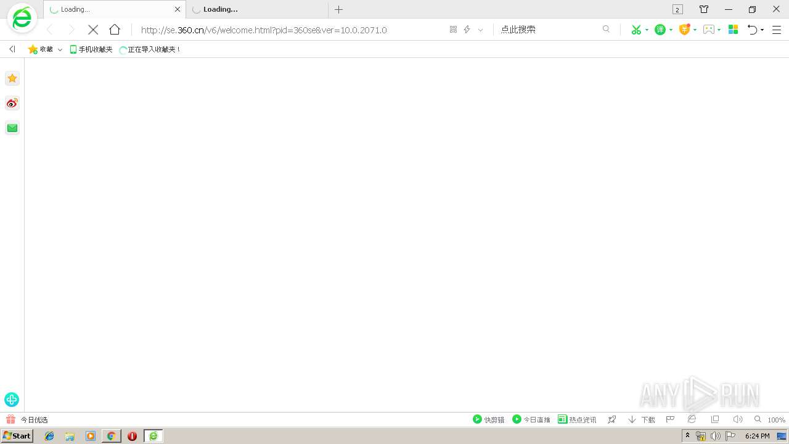The width and height of the screenshot is (789, 444).
Task: Click the tab count box showing 2
Action: click(x=677, y=9)
